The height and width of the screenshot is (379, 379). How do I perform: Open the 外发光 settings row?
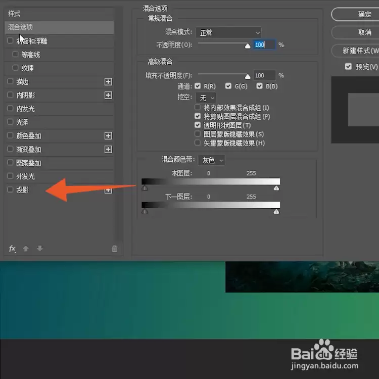59,176
